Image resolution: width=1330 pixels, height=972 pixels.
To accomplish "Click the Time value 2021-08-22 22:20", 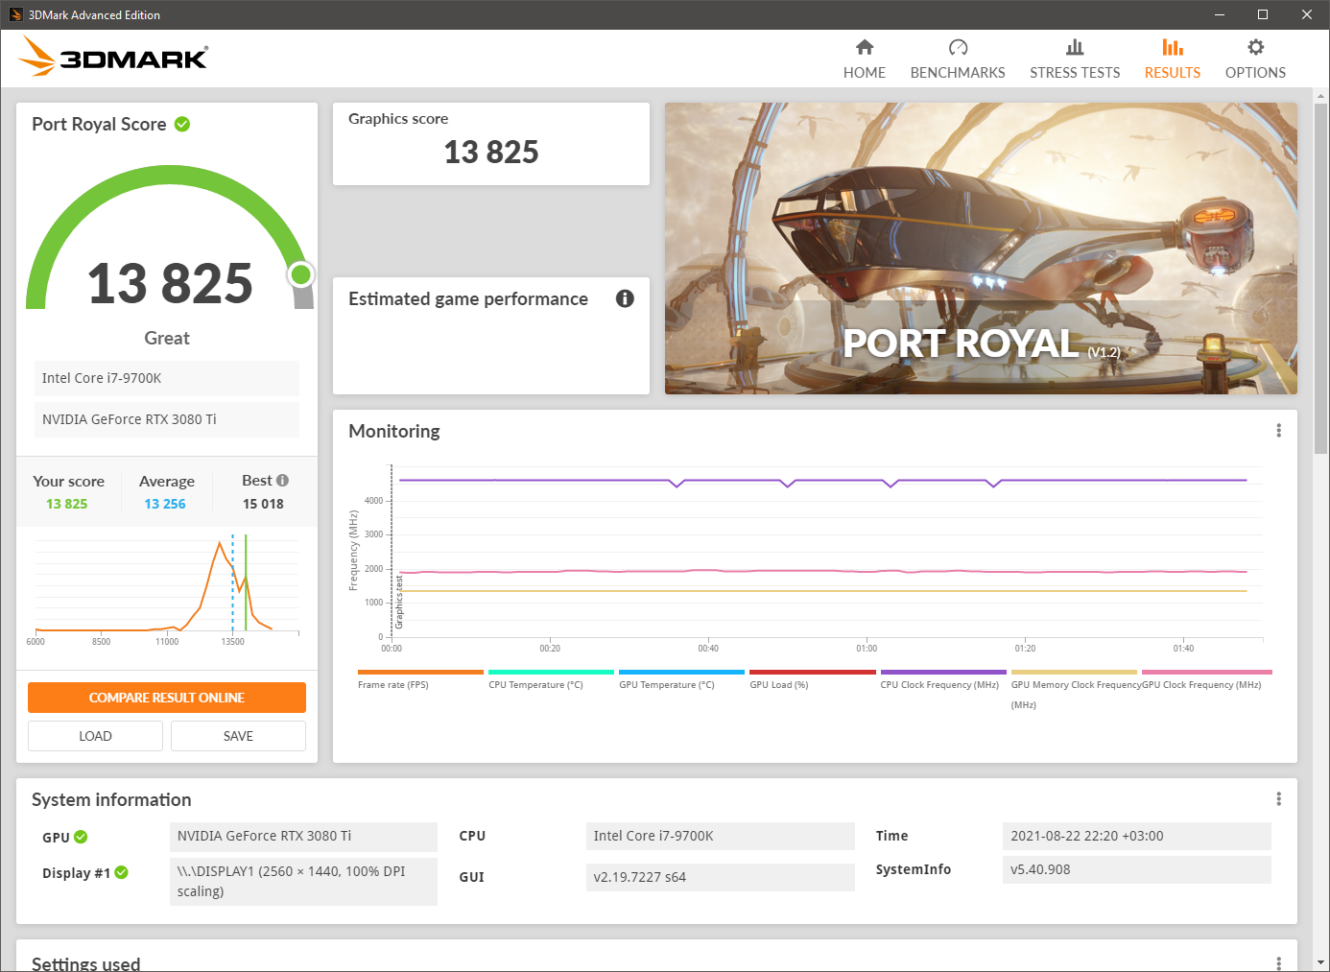I will [x=1137, y=837].
